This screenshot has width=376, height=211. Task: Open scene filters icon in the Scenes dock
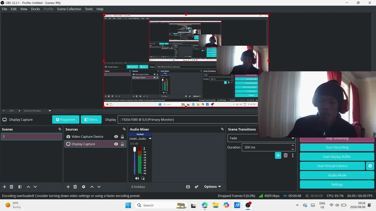(20, 187)
